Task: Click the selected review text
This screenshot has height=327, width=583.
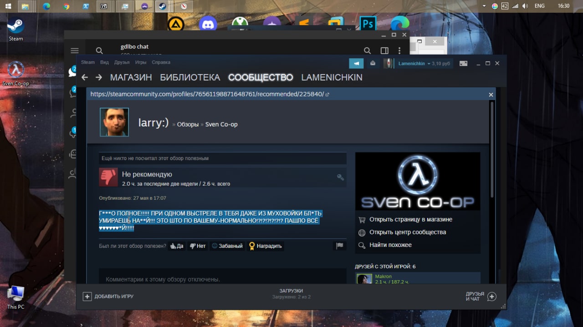Action: tap(210, 221)
